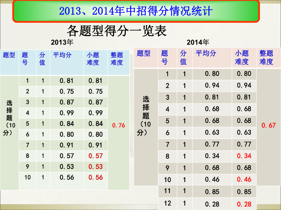The image size is (281, 210).
Task: Click the red 0.57 difficulty value in 2013
Action: point(95,156)
